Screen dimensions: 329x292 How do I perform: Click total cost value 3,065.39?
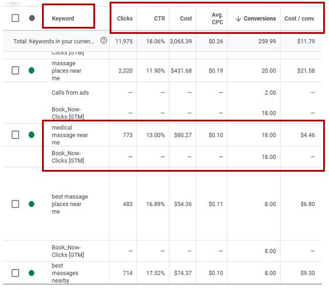(x=181, y=41)
